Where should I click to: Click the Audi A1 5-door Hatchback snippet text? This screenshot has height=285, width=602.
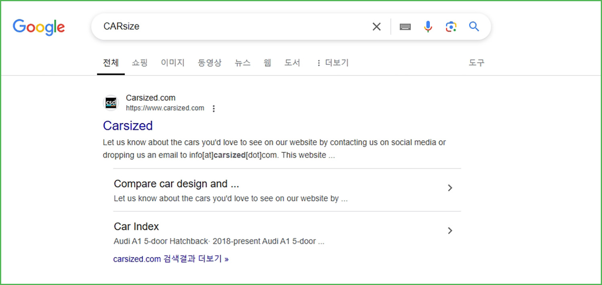coord(219,242)
